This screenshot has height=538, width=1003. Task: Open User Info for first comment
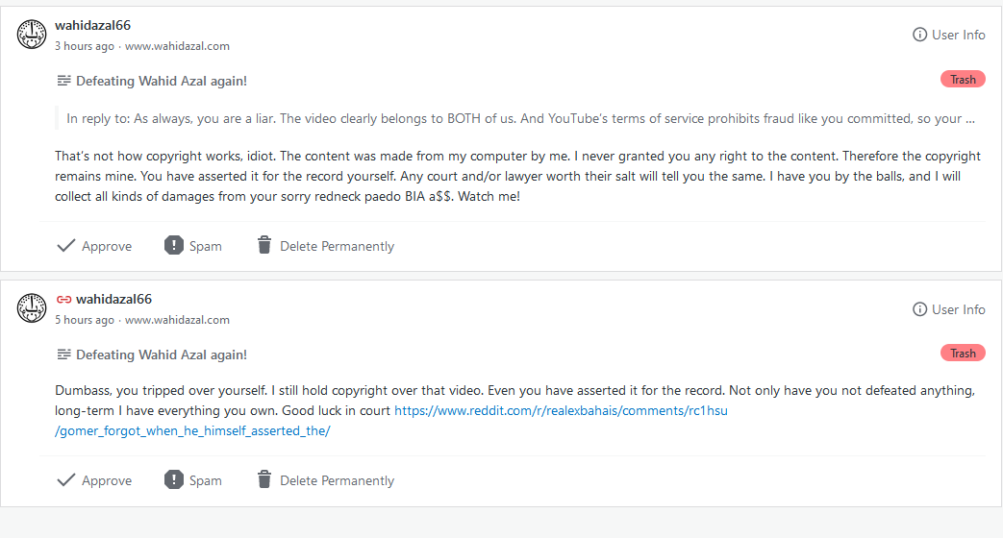(948, 35)
